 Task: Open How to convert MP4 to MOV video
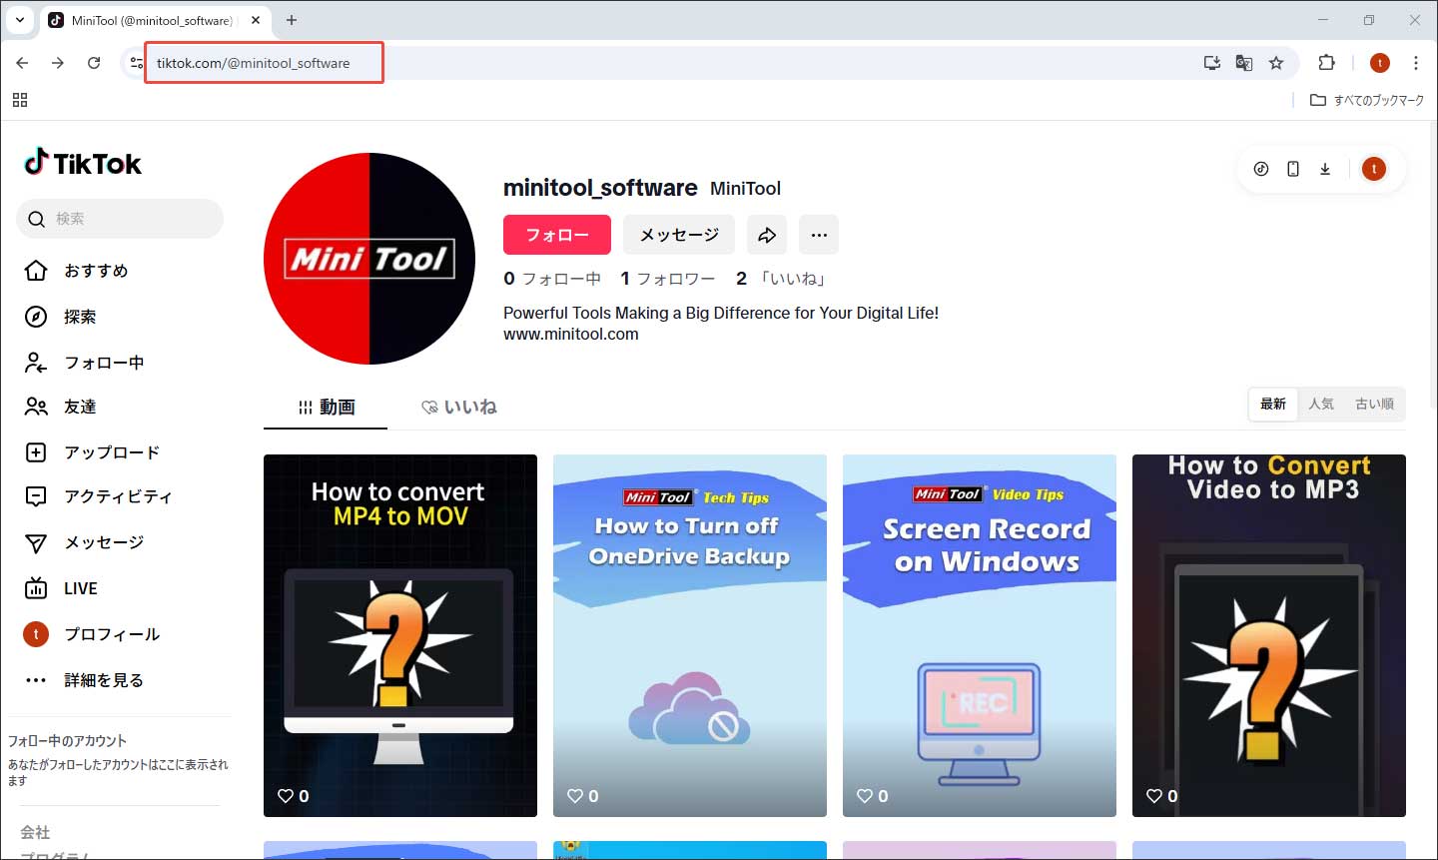click(400, 635)
